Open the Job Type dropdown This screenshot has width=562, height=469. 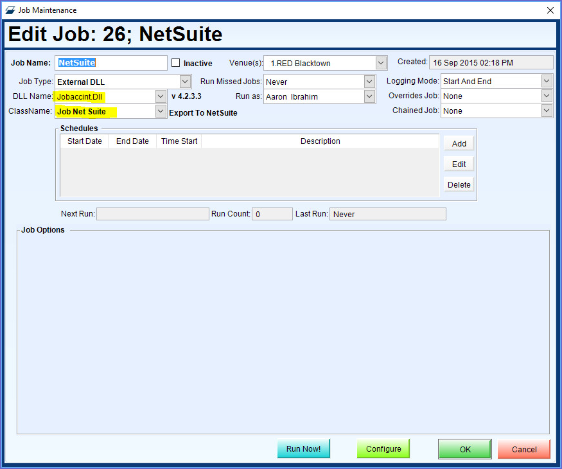185,82
